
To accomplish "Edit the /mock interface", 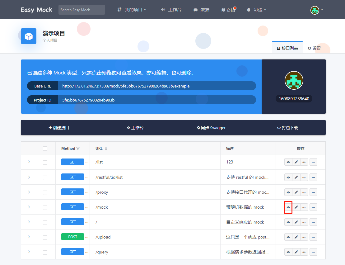I will tap(296, 207).
